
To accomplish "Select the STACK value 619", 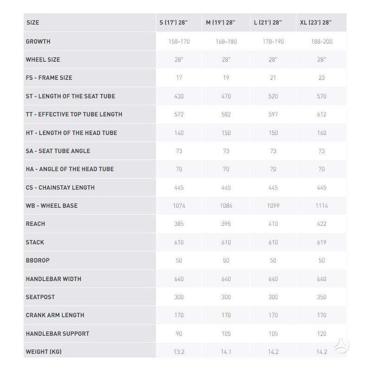I will 321,242.
